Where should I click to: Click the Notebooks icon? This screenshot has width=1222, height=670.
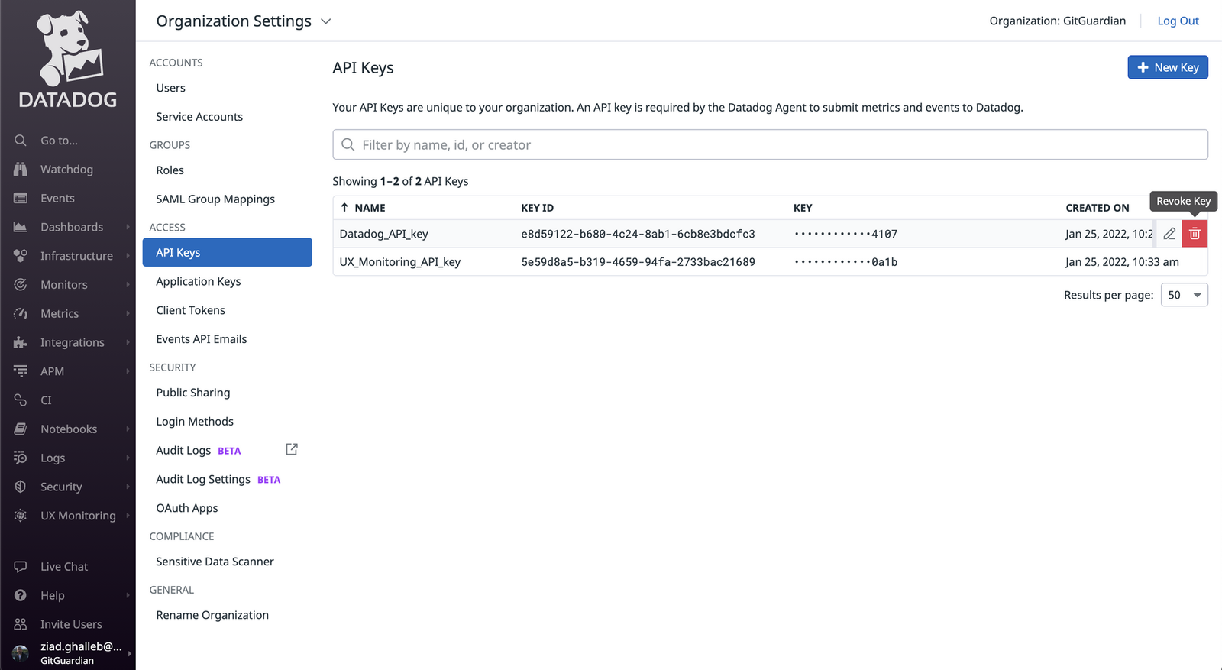coord(21,429)
